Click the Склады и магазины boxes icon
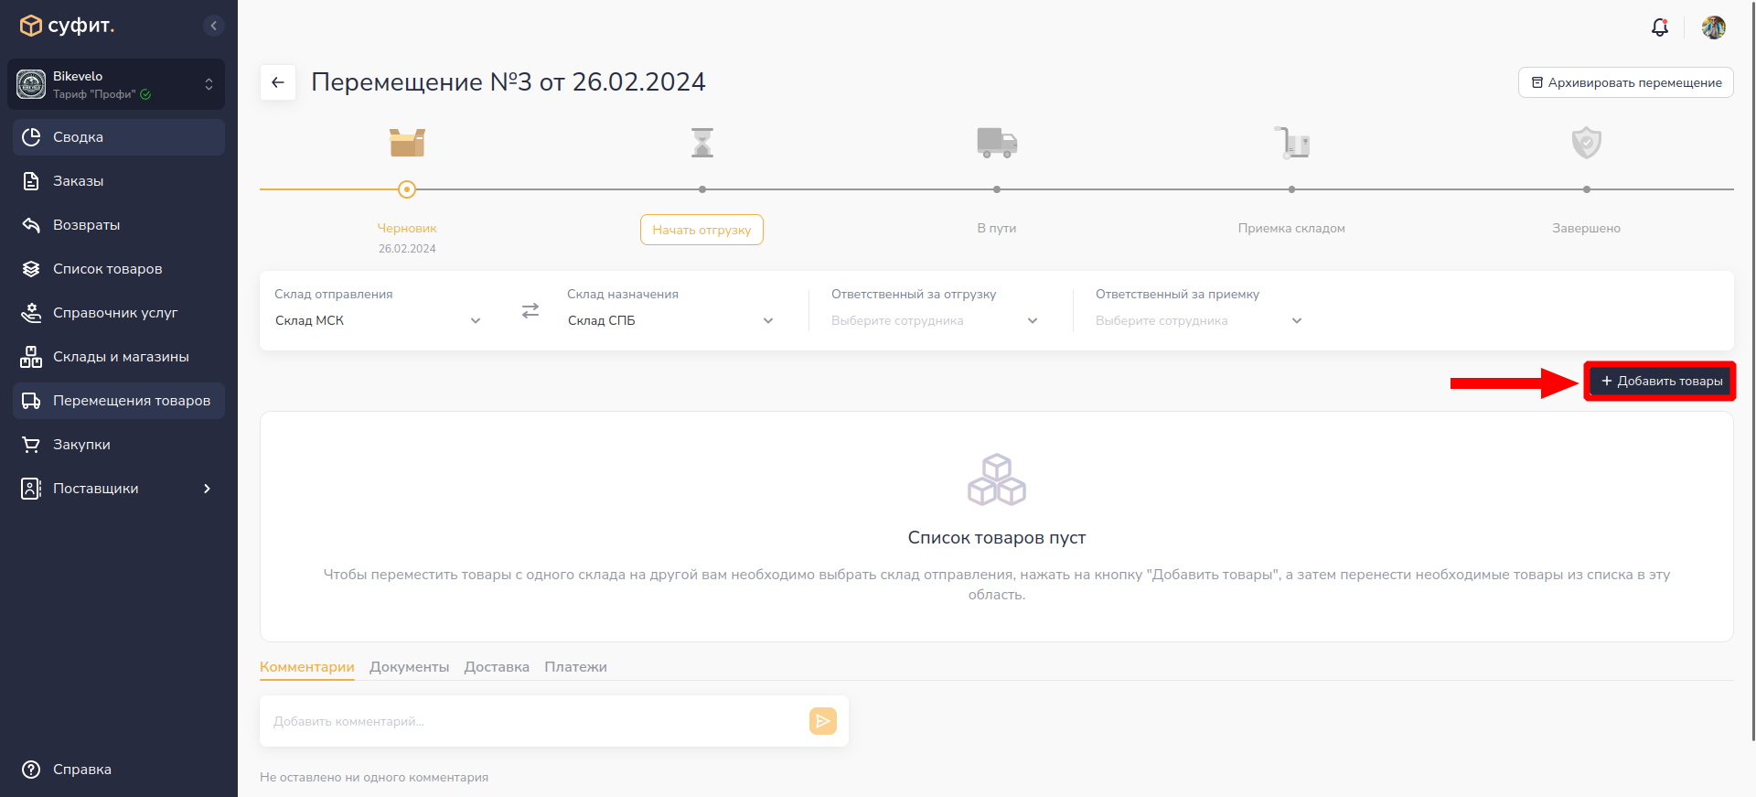 [31, 357]
